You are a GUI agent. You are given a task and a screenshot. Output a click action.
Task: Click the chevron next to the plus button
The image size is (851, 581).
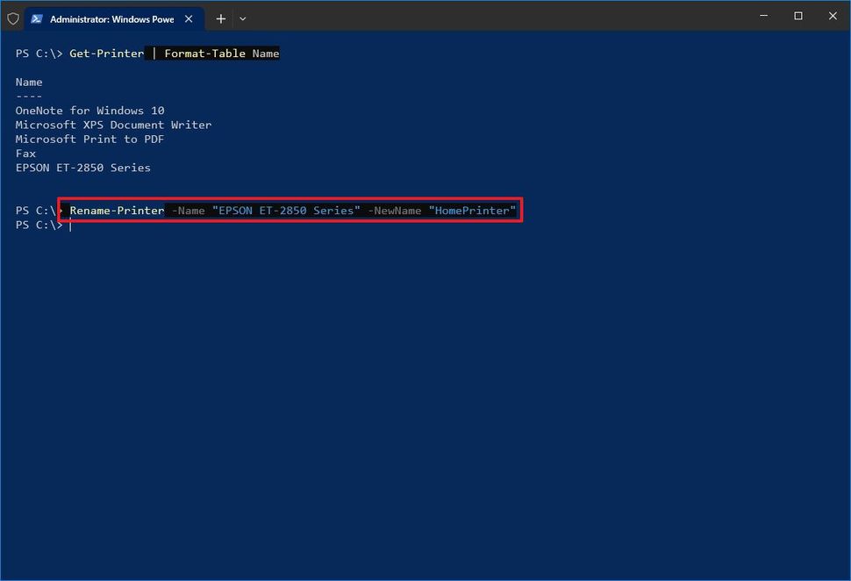[x=242, y=18]
